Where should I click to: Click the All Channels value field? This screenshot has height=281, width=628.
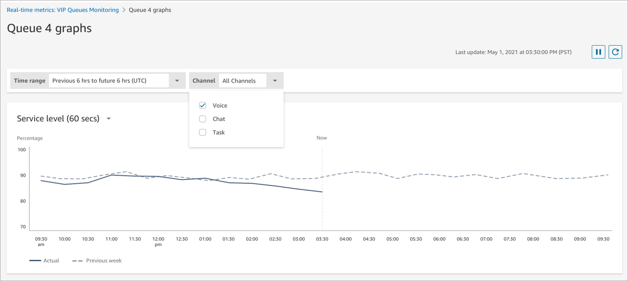242,81
